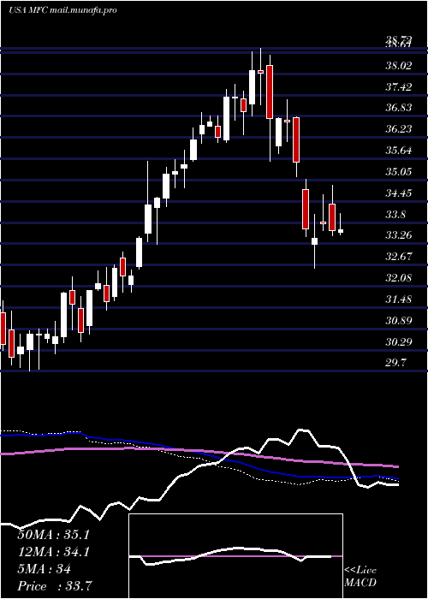Click the last white candlestick on the right
Viewport: 428px width, 599px height.
point(341,231)
